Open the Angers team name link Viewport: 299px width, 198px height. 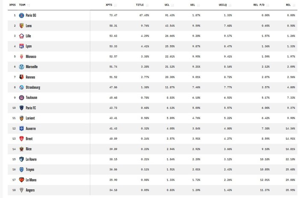pos(30,190)
